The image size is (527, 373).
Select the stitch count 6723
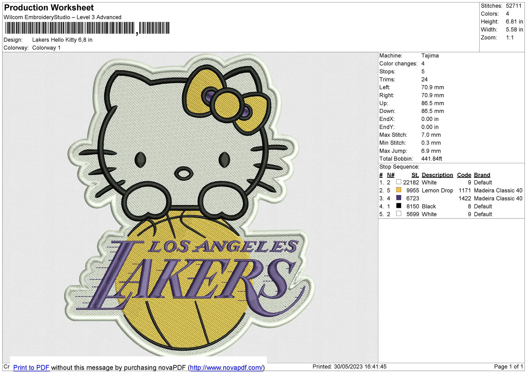click(x=413, y=198)
